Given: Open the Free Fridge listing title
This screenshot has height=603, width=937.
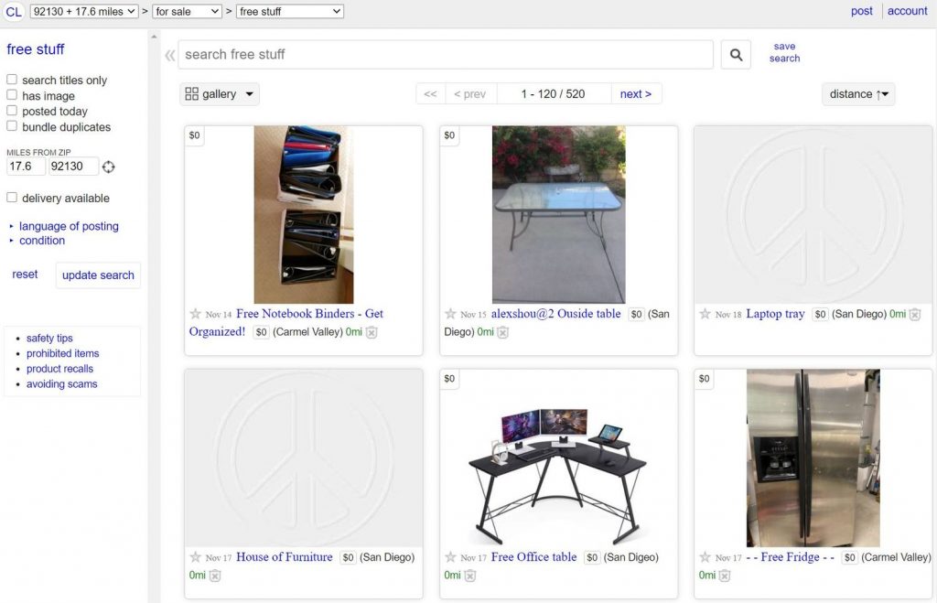Looking at the screenshot, I should pos(790,557).
